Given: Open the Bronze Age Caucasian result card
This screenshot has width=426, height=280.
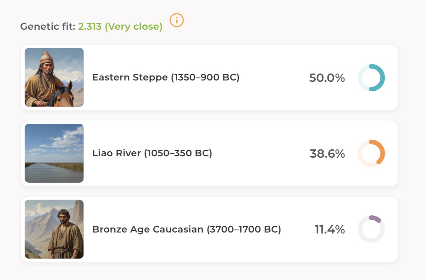Looking at the screenshot, I should [210, 229].
